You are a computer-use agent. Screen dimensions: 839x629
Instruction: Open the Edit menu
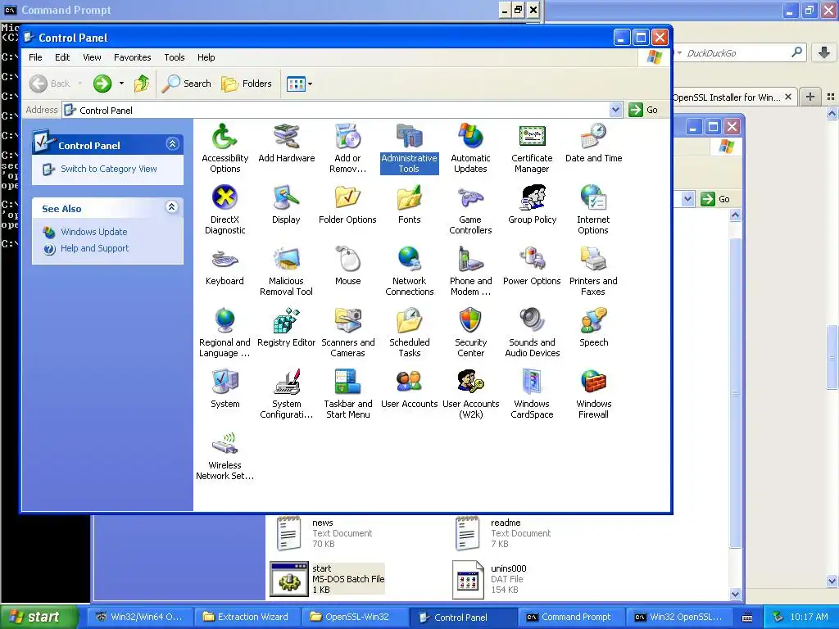pyautogui.click(x=62, y=57)
